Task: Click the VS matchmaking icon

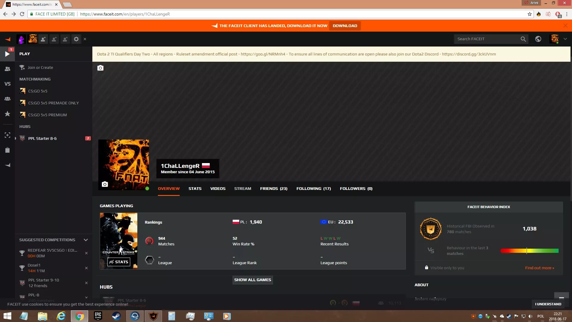Action: tap(7, 84)
